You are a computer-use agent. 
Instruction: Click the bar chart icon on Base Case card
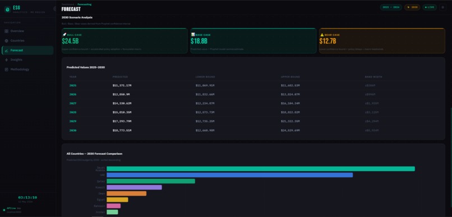193,35
